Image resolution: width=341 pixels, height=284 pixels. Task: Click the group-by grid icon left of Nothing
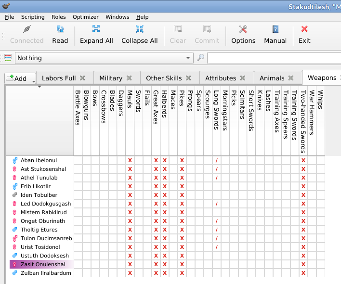[x=8, y=58]
